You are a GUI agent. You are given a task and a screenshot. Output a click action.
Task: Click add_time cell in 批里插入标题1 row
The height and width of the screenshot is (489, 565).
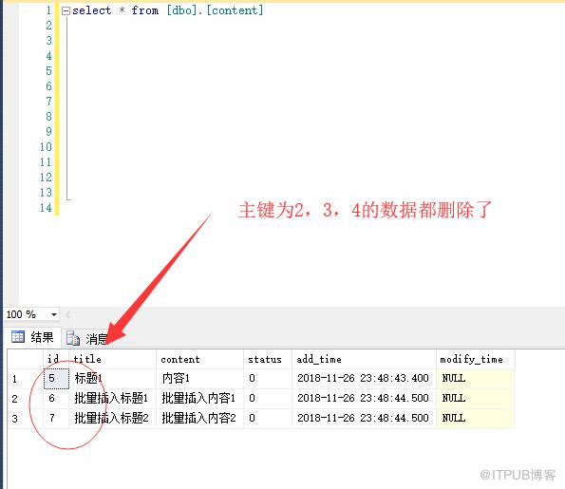364,398
